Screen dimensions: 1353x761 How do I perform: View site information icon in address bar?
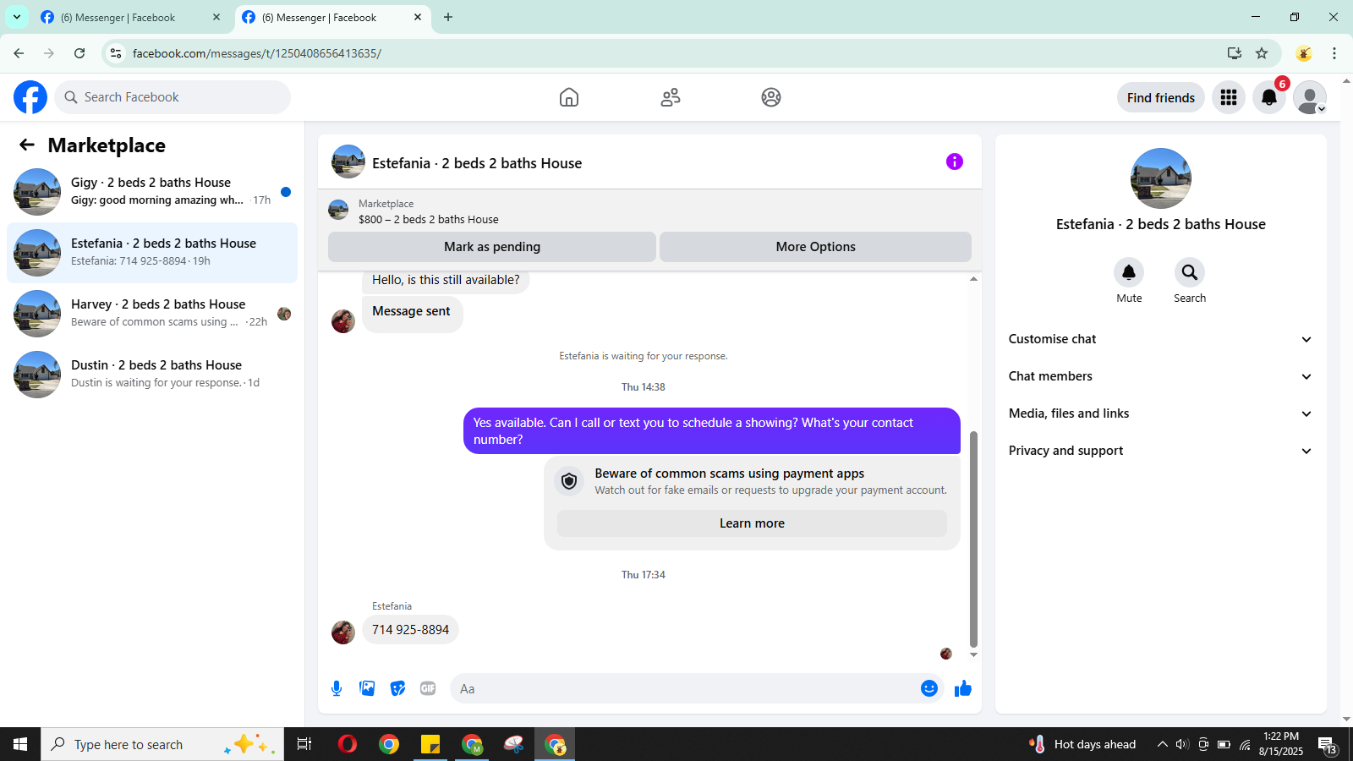pos(116,53)
